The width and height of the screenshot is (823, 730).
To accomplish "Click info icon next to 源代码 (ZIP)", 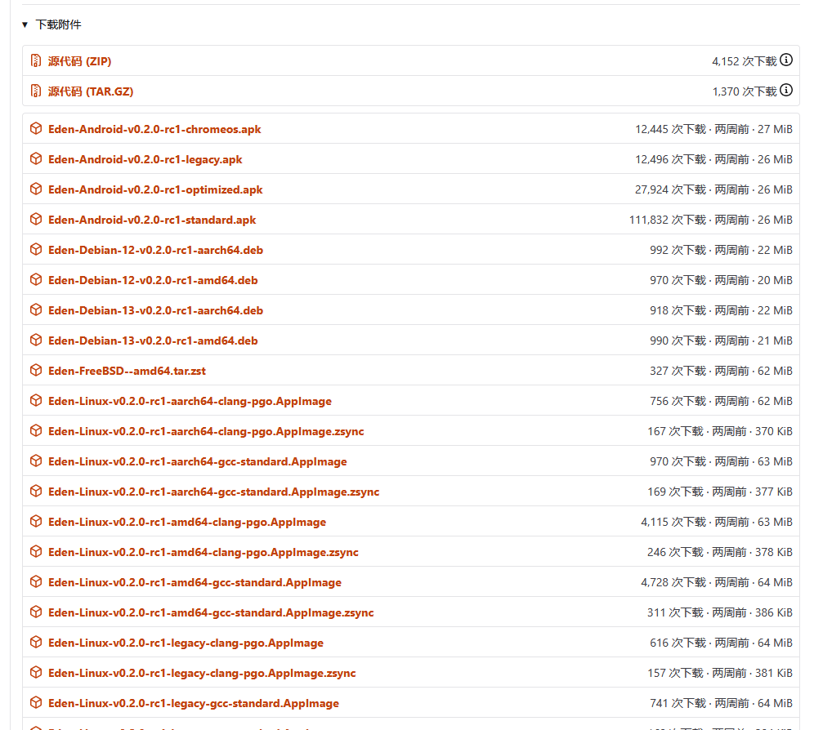I will click(x=786, y=60).
